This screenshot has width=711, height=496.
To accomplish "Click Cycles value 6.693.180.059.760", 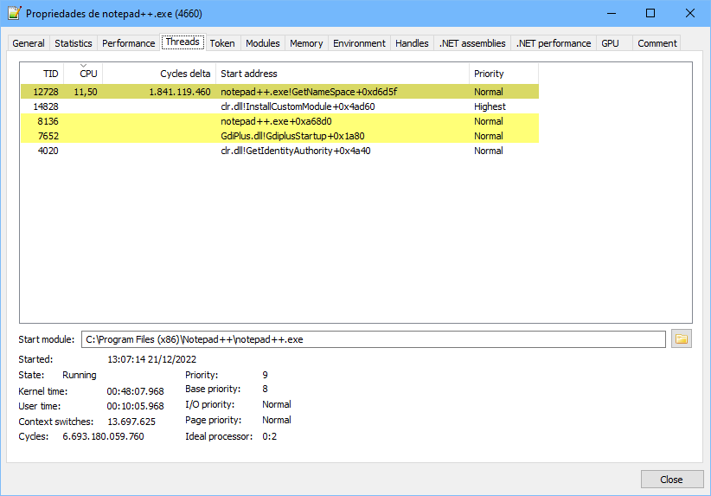I will 104,436.
